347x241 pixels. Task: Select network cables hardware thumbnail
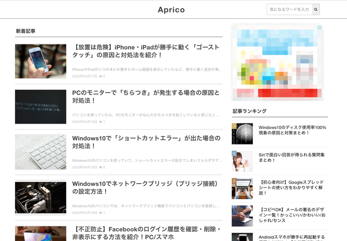coord(40,198)
